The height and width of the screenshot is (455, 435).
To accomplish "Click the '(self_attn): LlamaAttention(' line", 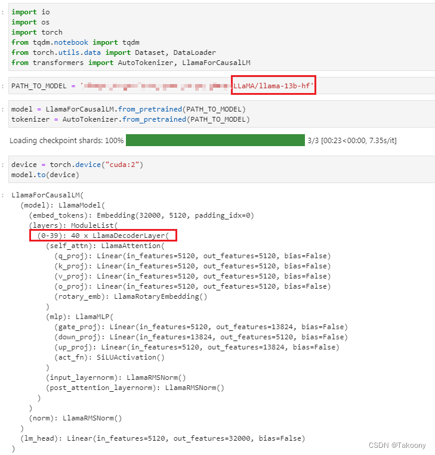I will pos(105,246).
